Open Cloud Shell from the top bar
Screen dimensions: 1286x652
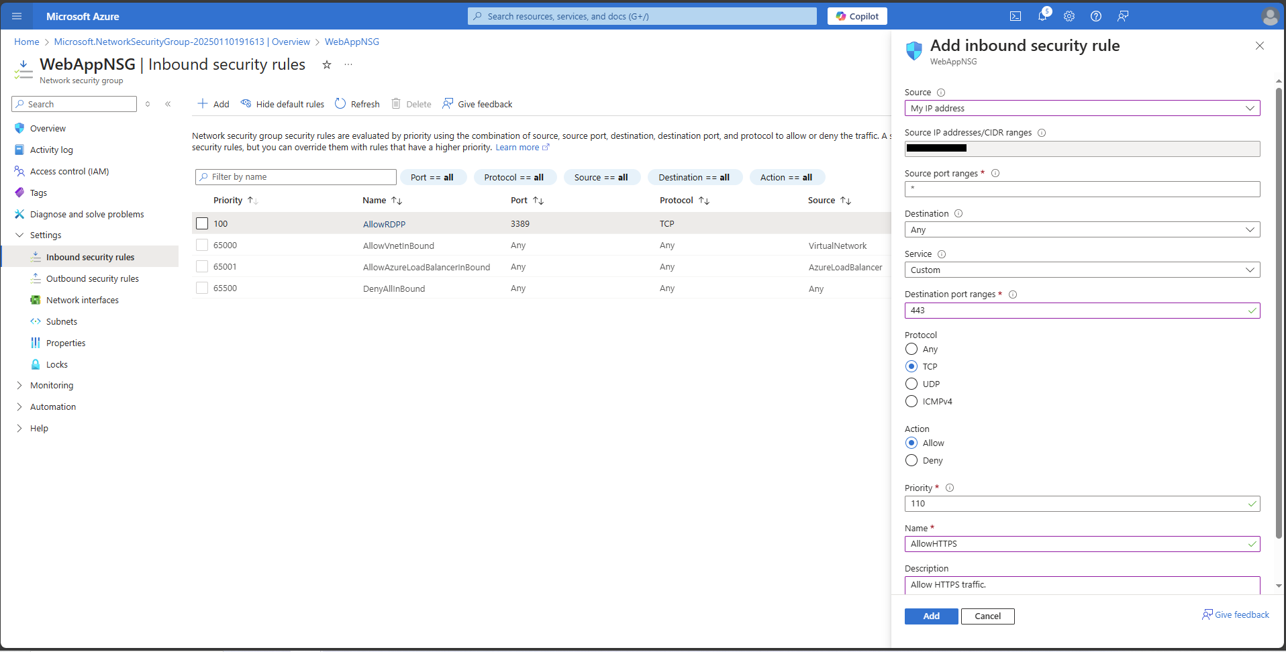coord(1016,16)
